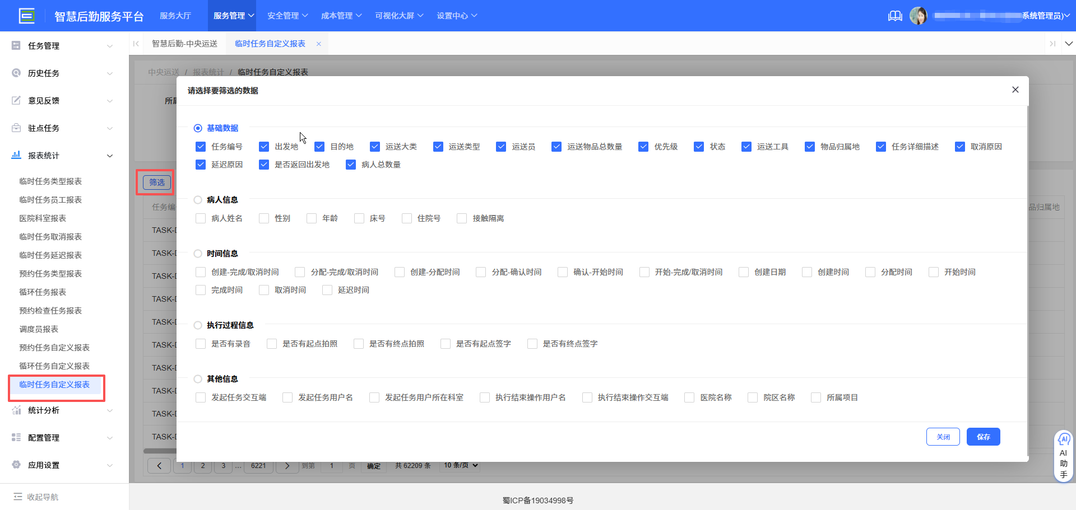Screen dimensions: 1076x510
Task: Uncheck the 任务编号 checkbox
Action: click(x=201, y=146)
